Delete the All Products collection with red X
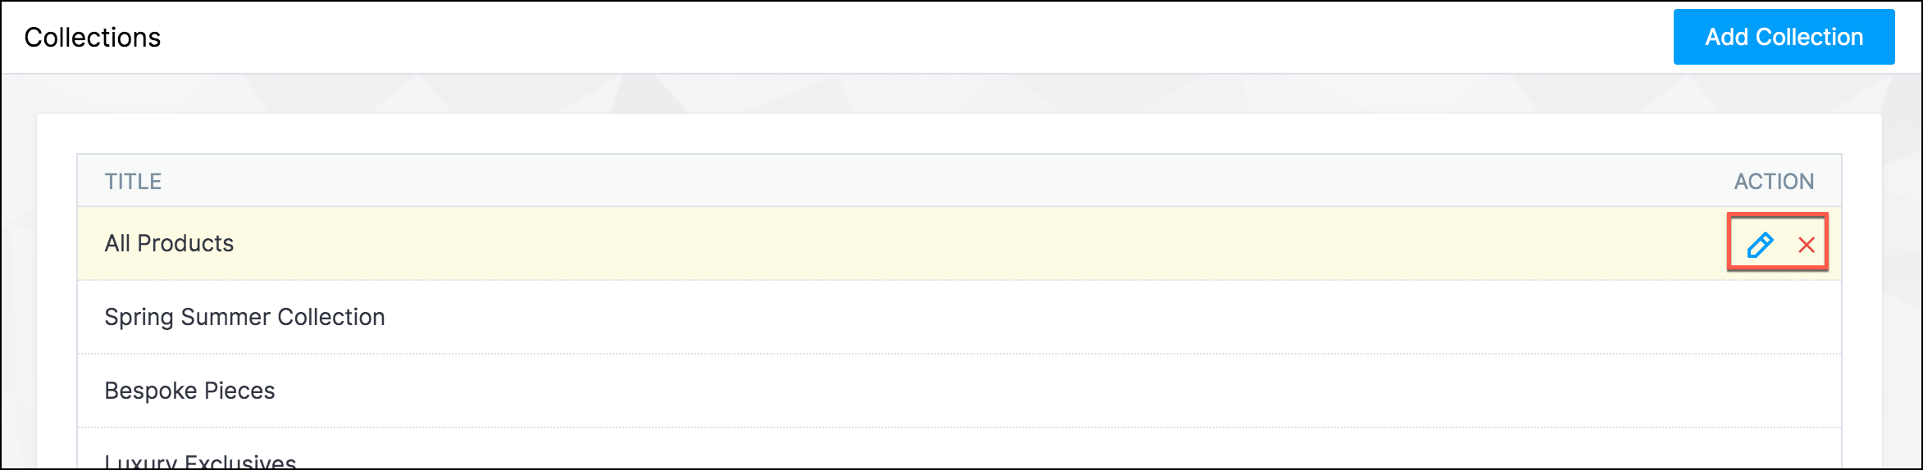 pos(1807,245)
